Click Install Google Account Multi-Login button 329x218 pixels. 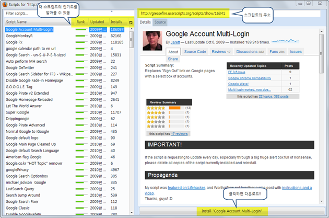tap(232, 211)
